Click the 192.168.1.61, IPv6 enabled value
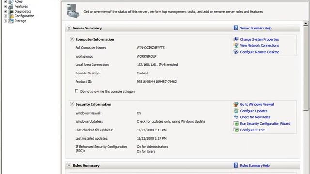 pyautogui.click(x=157, y=65)
